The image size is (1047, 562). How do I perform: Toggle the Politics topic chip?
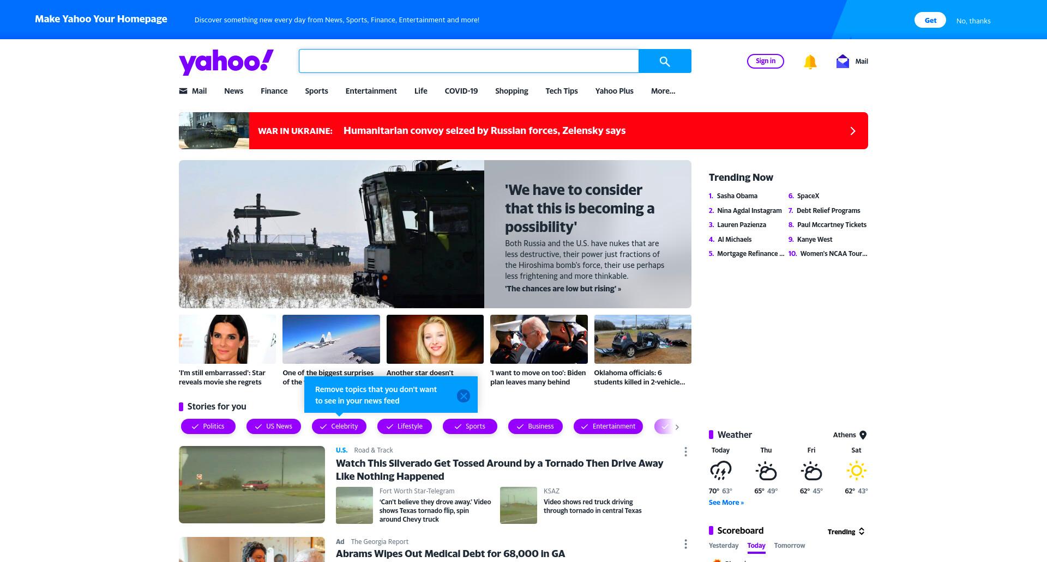click(208, 426)
